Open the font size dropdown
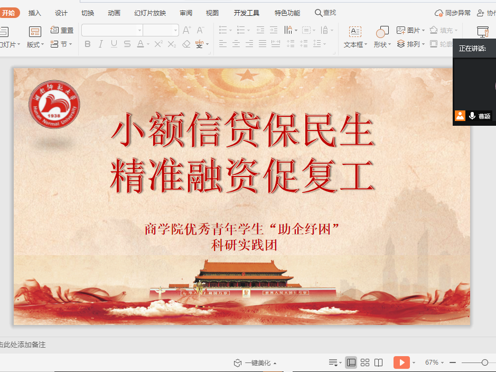Viewport: 496px width, 372px height. (x=175, y=30)
